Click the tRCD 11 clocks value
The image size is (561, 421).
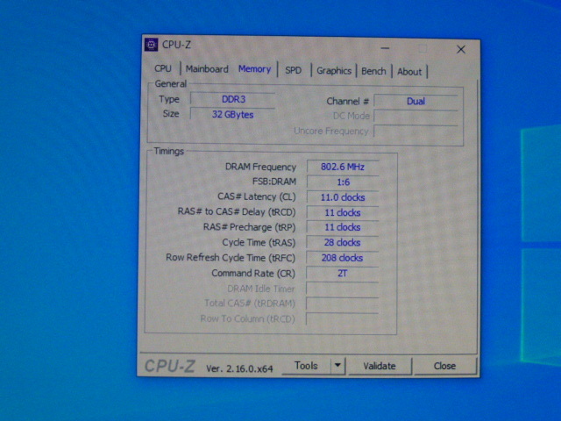click(x=343, y=212)
